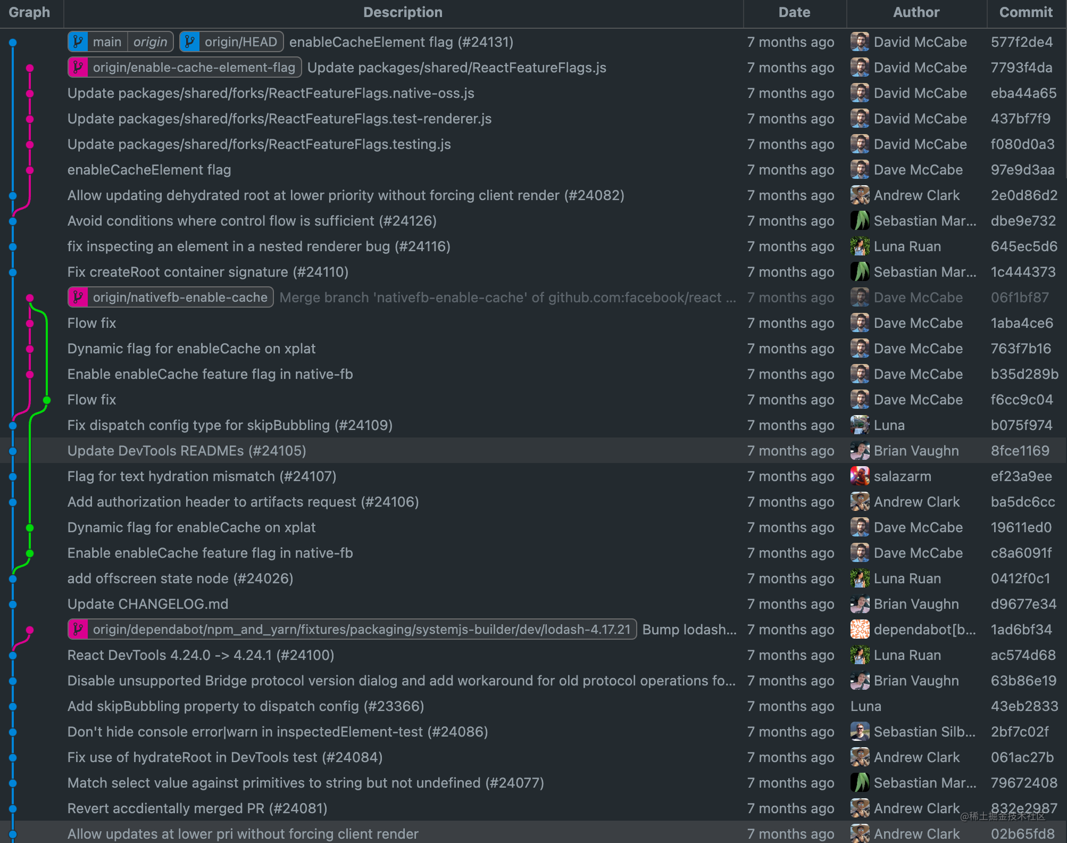This screenshot has height=843, width=1067.
Task: Select commit "Add skipBubbling property to dispatch config"
Action: point(246,706)
